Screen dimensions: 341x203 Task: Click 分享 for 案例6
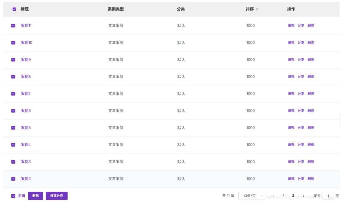coord(301,111)
